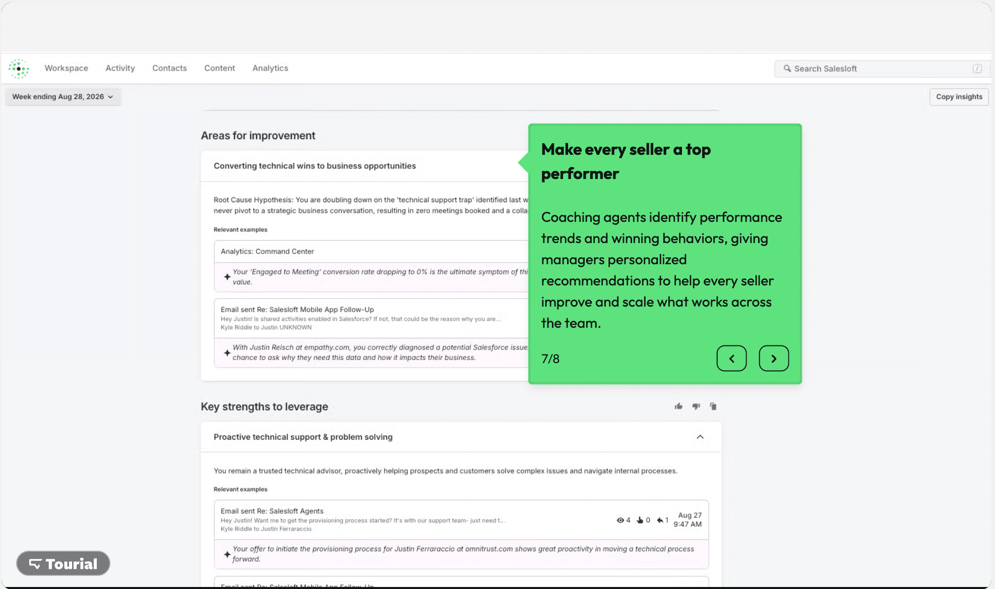Switch to Analytics
This screenshot has width=995, height=589.
(270, 68)
